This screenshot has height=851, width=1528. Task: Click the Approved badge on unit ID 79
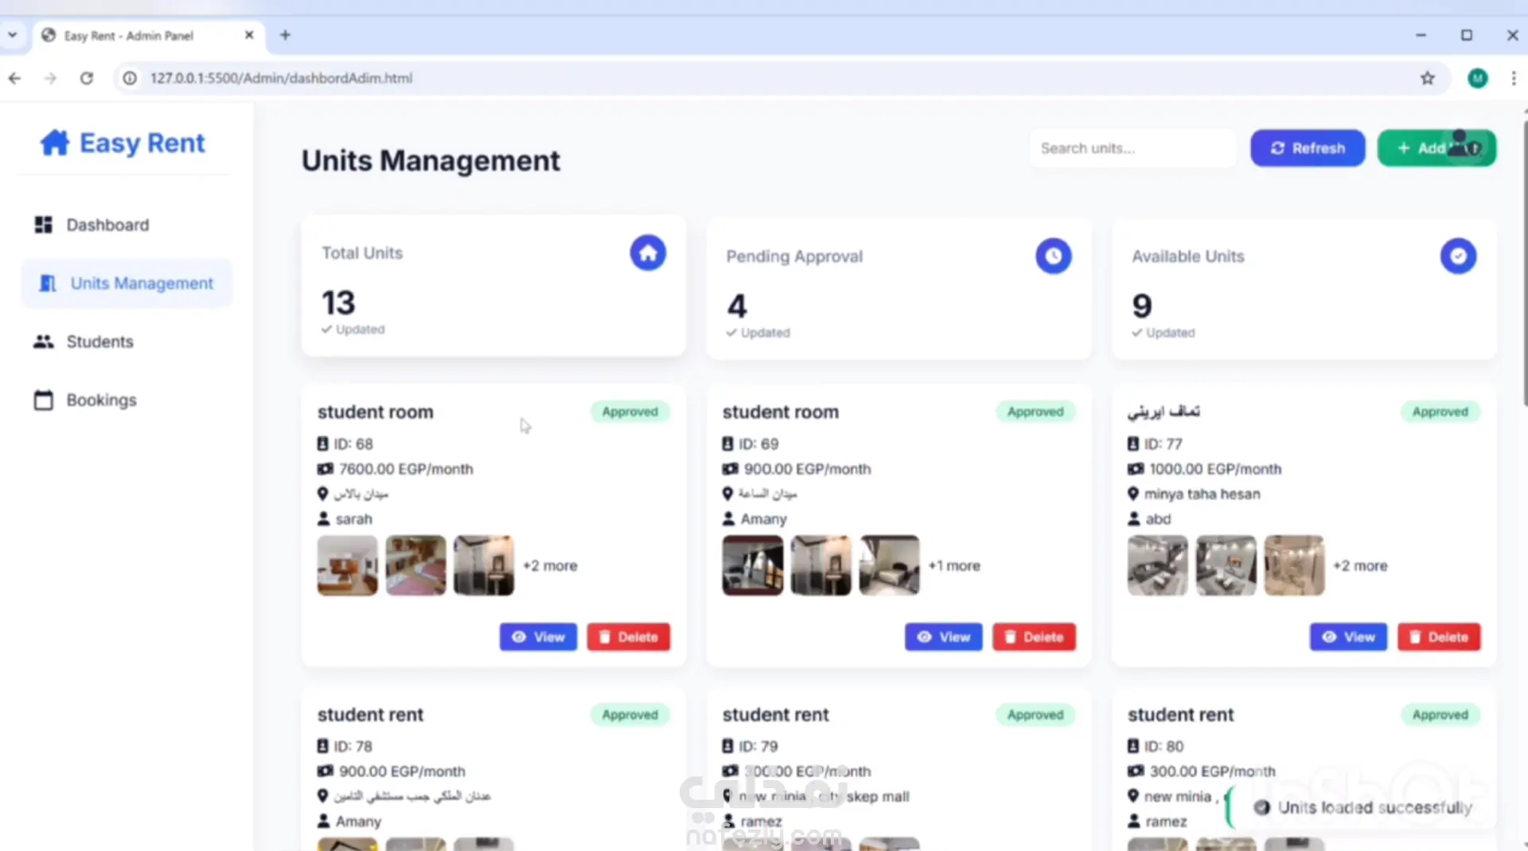(1035, 715)
